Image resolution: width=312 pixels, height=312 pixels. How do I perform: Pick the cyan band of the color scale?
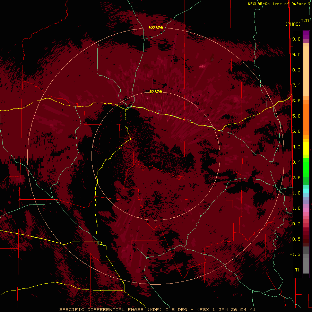point(306,191)
